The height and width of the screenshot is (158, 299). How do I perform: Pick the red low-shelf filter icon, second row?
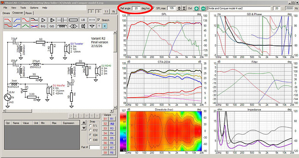pyautogui.click(x=8, y=26)
